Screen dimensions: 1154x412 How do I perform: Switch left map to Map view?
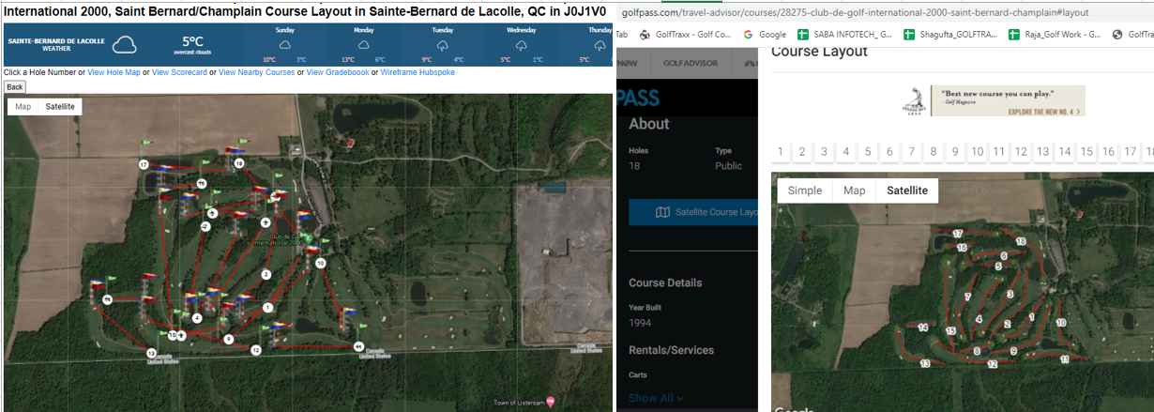tap(23, 106)
